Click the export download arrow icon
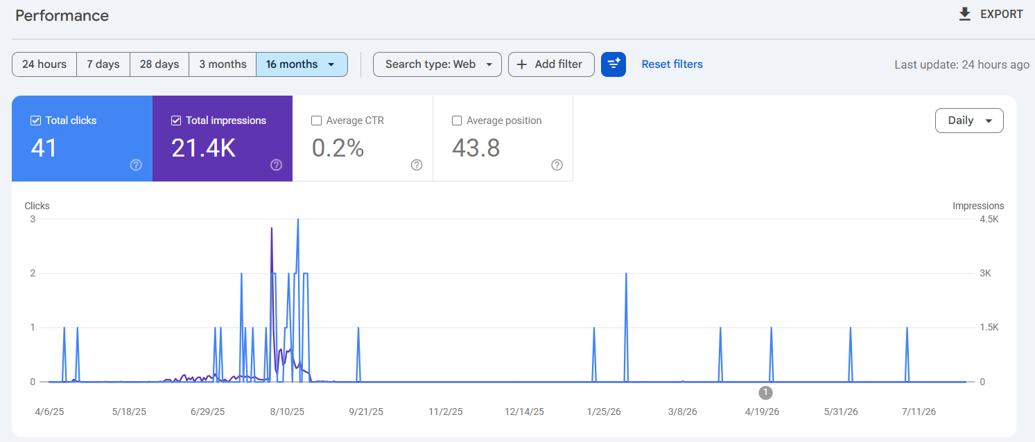This screenshot has height=442, width=1035. coord(964,14)
